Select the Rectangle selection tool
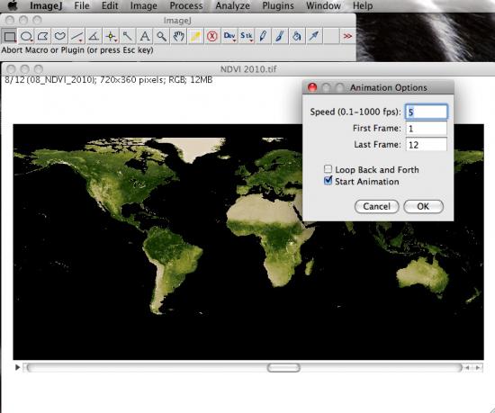This screenshot has height=413, width=495. tap(10, 37)
